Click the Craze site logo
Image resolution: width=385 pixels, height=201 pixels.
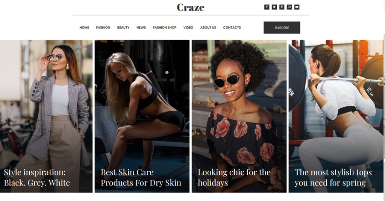(191, 8)
